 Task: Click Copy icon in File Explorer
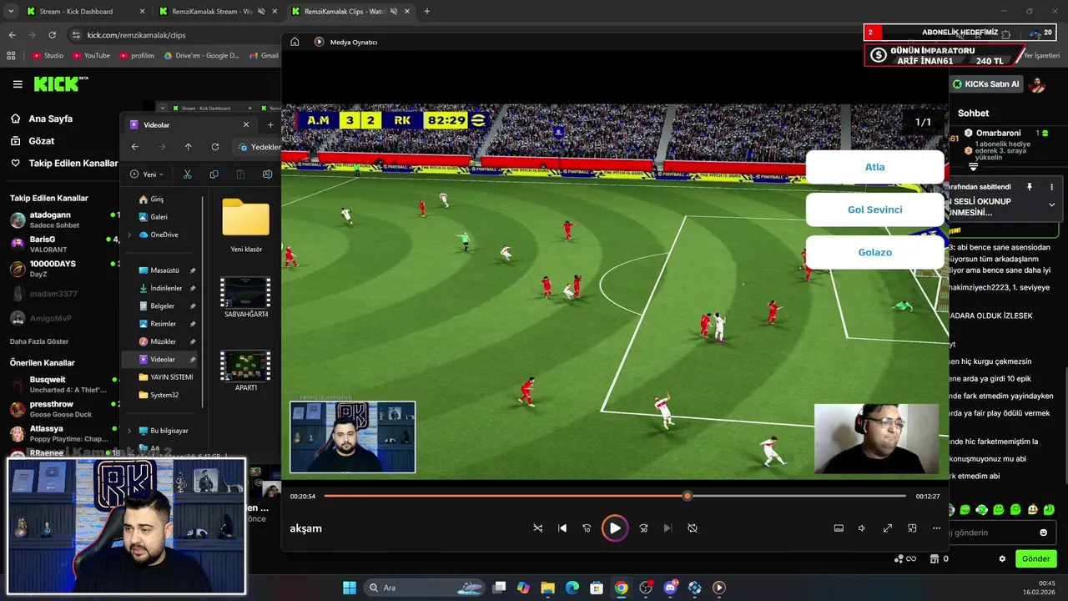[x=214, y=174]
